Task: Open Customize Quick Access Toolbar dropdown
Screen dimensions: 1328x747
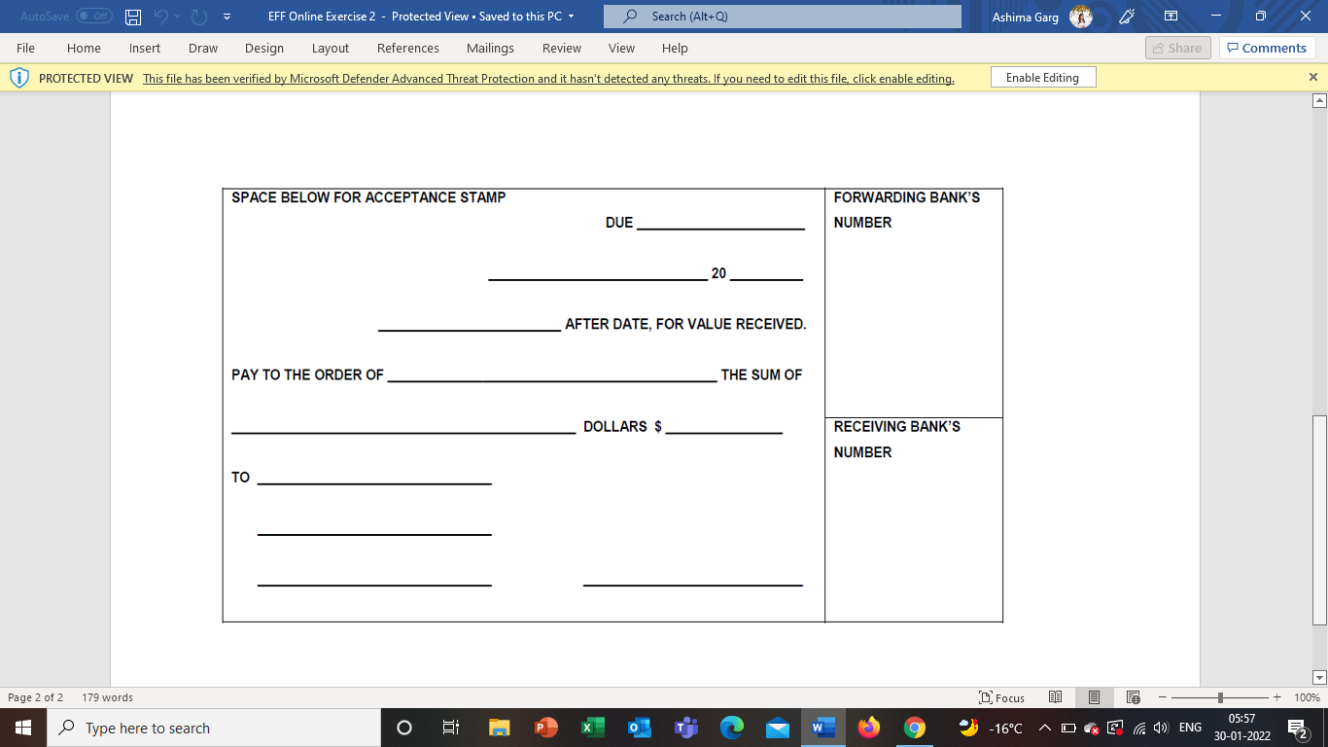Action: [x=227, y=16]
